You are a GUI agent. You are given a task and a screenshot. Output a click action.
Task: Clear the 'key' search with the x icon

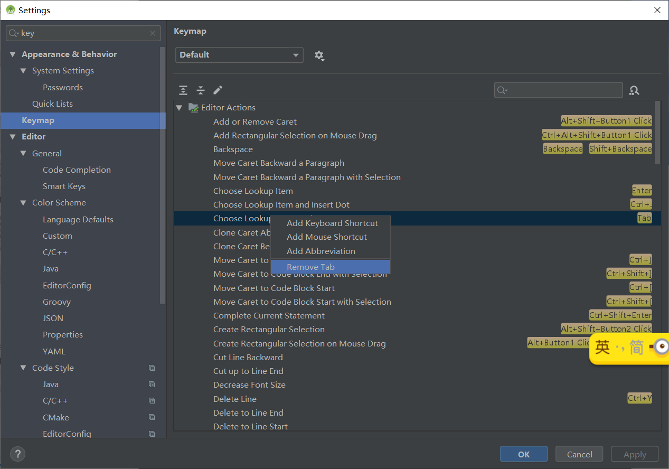153,33
